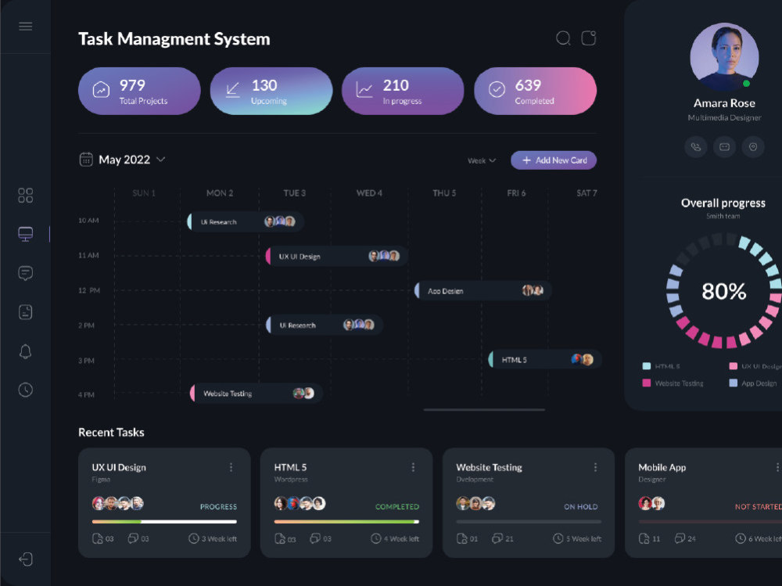Expand the May 2022 month dropdown
This screenshot has width=782, height=586.
[160, 160]
